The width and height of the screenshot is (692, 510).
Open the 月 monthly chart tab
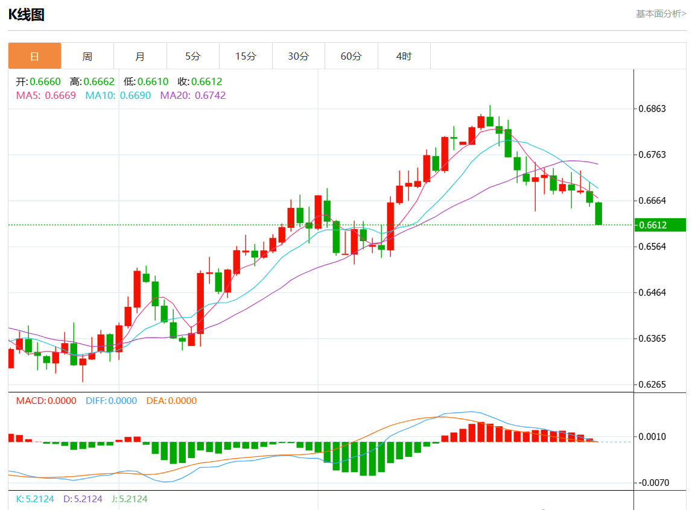click(x=140, y=56)
